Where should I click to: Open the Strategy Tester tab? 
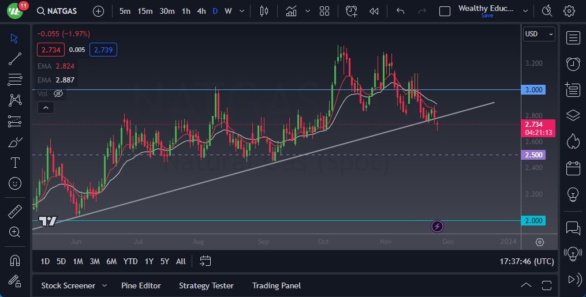tap(206, 285)
